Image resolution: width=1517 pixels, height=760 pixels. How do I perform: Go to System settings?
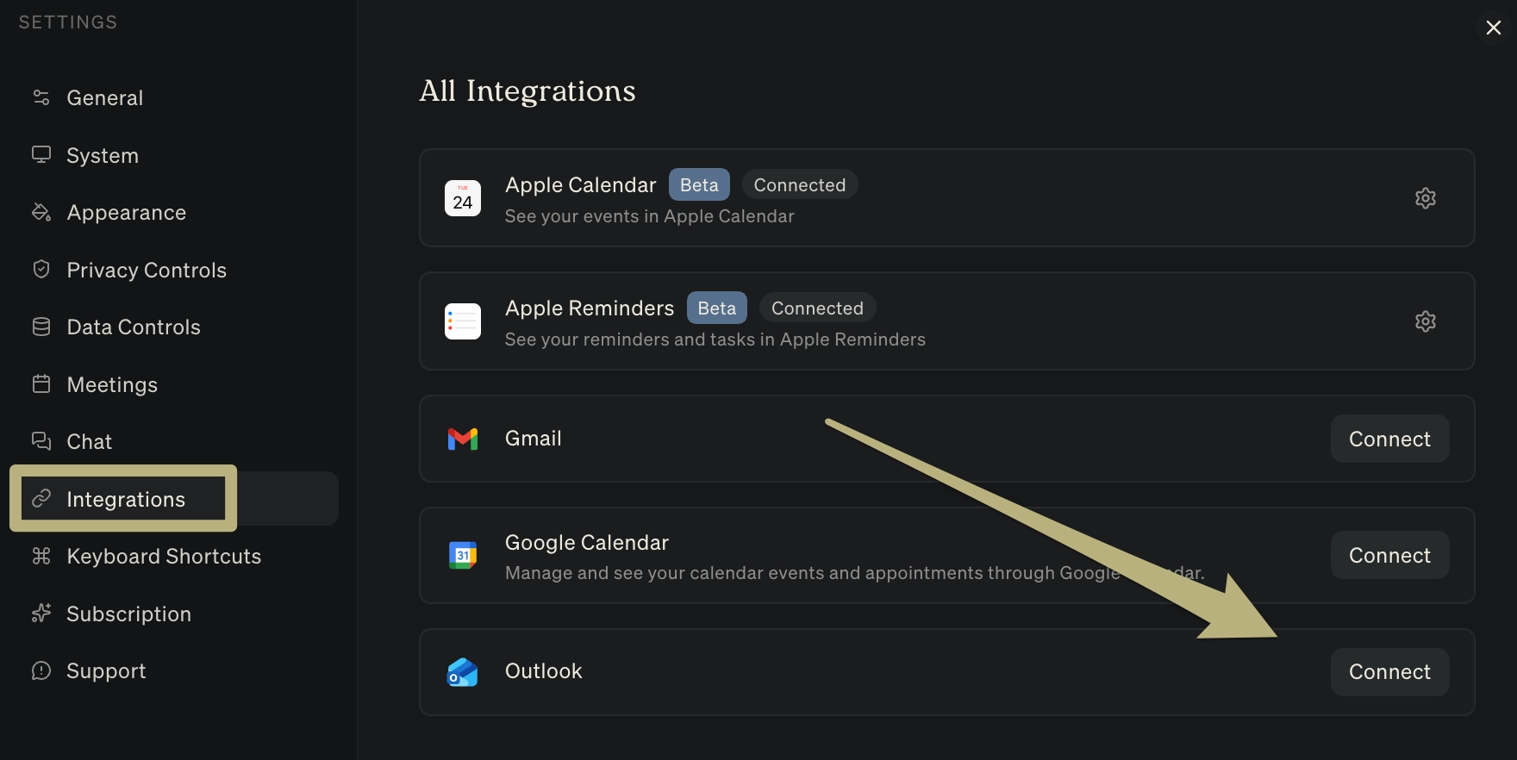tap(102, 156)
